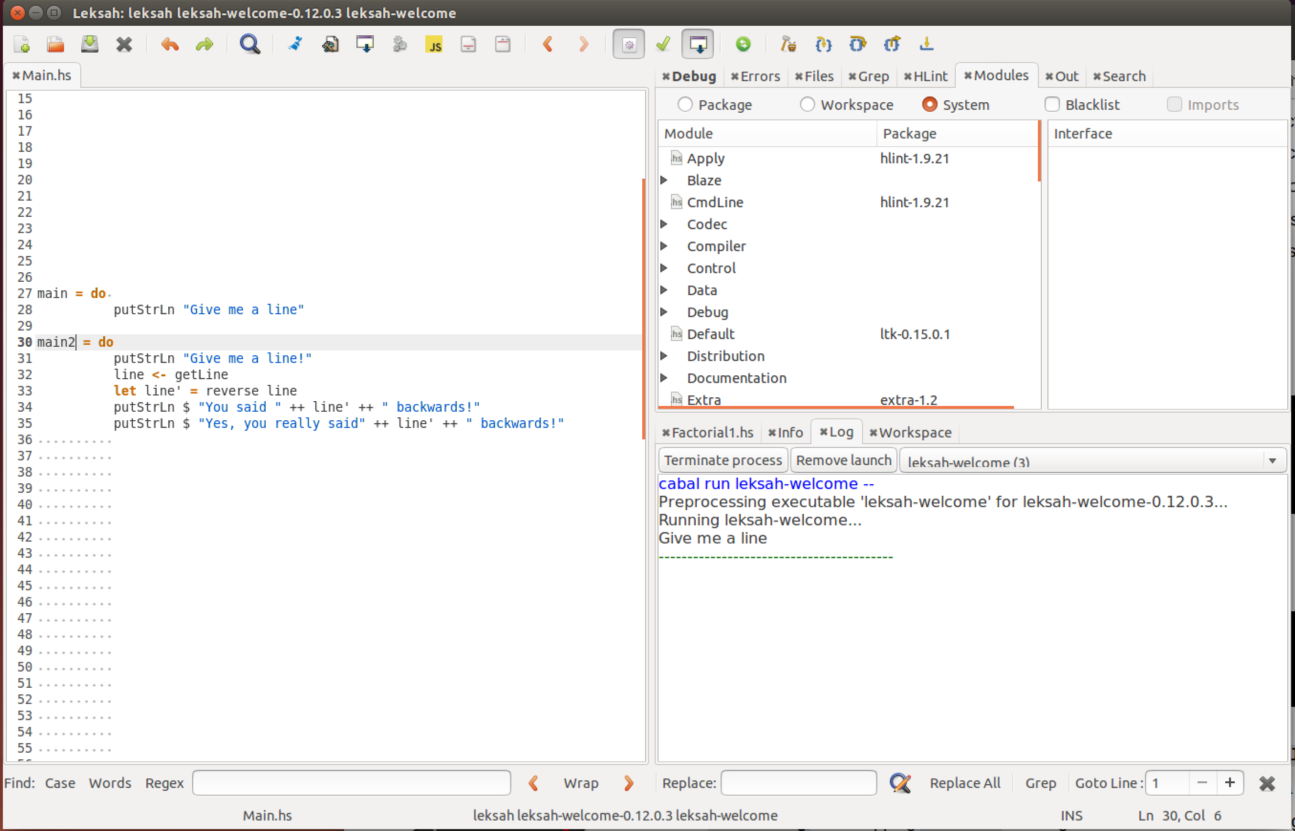
Task: Expand the Distribution module tree node
Action: click(x=665, y=356)
